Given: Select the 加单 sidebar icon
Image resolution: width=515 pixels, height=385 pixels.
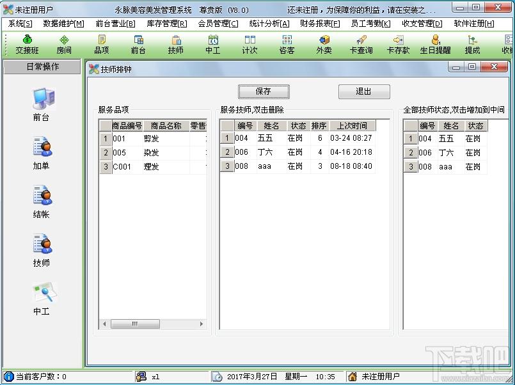Looking at the screenshot, I should 42,153.
